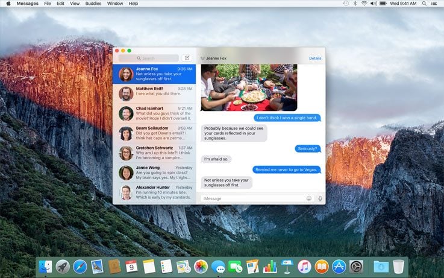444x278 pixels.
Task: Open Notification Center from the menu bar
Action: [x=434, y=4]
